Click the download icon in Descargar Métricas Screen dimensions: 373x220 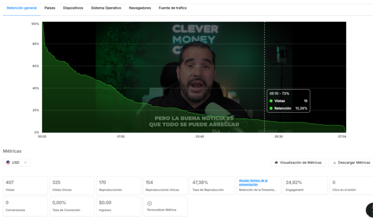335,162
